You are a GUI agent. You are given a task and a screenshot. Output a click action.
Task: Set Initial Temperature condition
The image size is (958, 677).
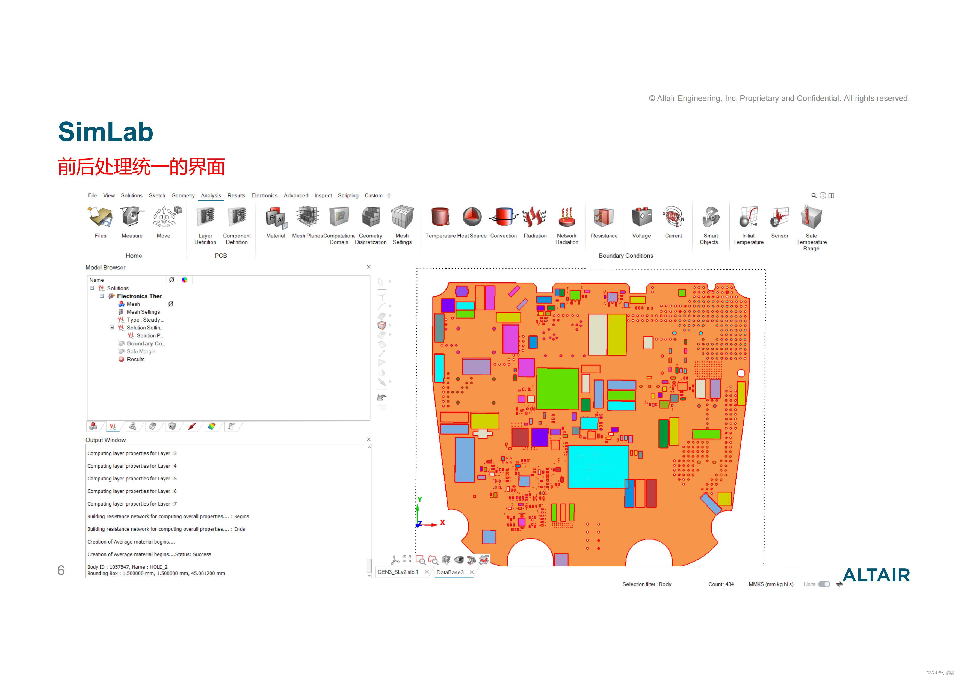click(749, 225)
